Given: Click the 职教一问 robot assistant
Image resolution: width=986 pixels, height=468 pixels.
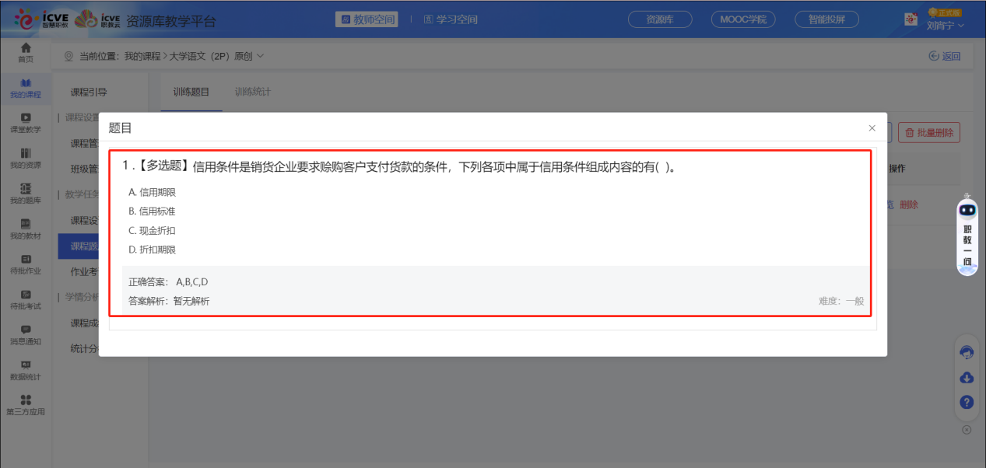Looking at the screenshot, I should point(967,233).
